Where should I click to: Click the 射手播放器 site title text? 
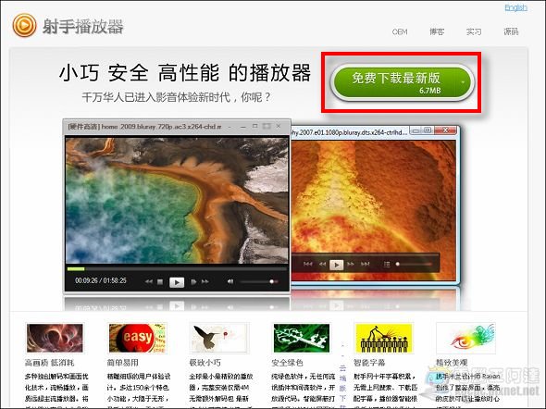(x=83, y=26)
